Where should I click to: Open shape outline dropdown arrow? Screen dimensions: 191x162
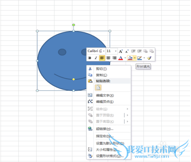[144, 58]
